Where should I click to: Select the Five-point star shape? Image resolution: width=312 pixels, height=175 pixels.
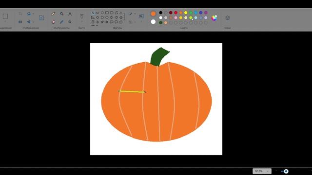click(x=102, y=22)
